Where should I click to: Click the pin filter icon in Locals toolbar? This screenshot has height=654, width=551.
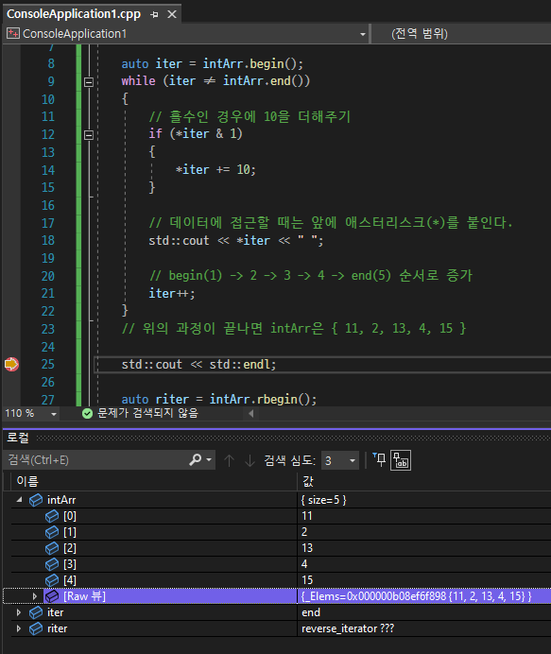pos(379,459)
